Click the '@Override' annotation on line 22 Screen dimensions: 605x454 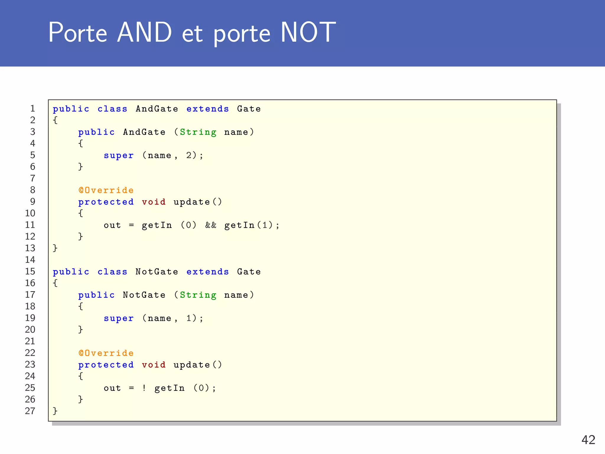106,353
